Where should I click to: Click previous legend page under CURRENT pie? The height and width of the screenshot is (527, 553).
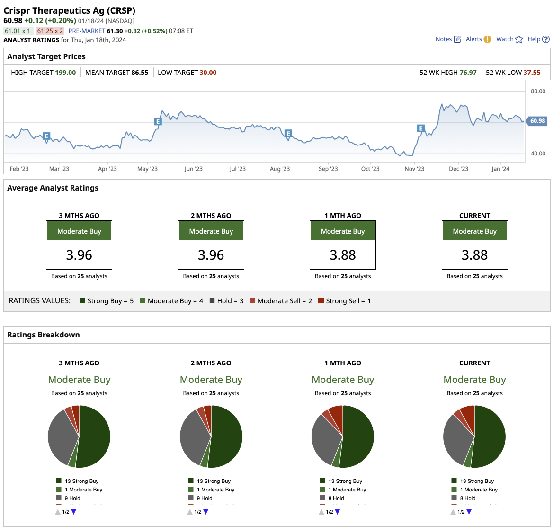click(453, 512)
